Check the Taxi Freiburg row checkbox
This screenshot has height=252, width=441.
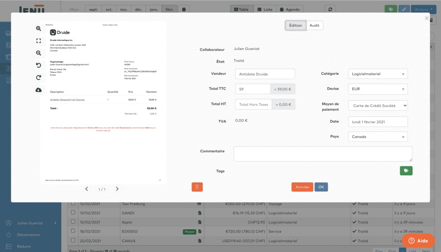pos(73,204)
